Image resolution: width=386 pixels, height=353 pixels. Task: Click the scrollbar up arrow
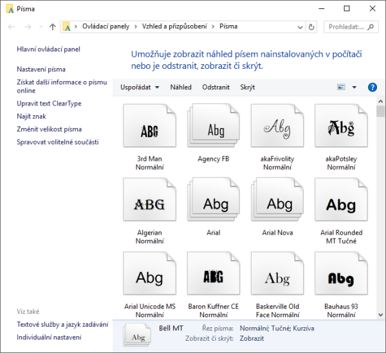tap(381, 102)
